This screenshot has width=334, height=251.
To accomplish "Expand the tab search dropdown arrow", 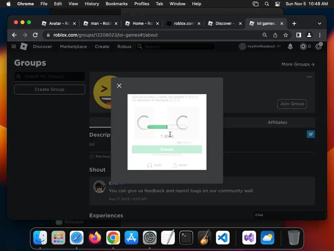I will pyautogui.click(x=320, y=24).
